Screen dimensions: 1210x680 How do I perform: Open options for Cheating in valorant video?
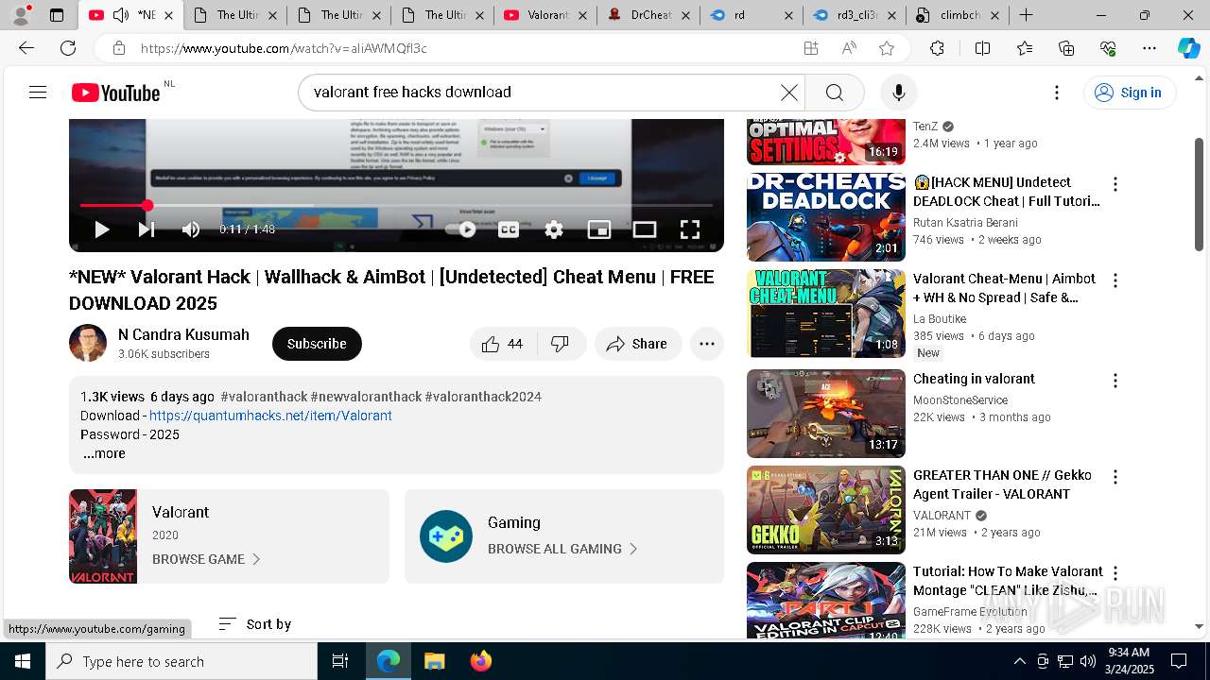tap(1115, 381)
